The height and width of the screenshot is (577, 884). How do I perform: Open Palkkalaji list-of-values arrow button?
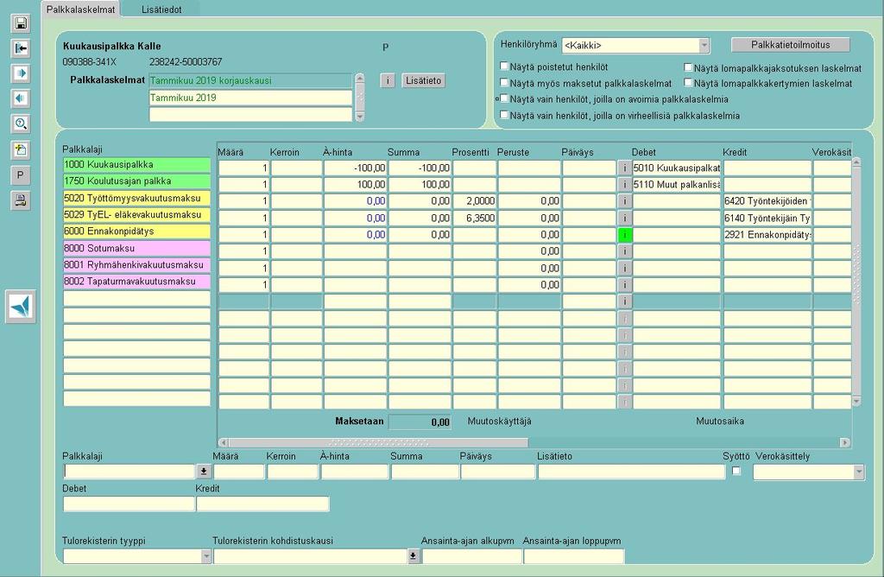pyautogui.click(x=204, y=471)
